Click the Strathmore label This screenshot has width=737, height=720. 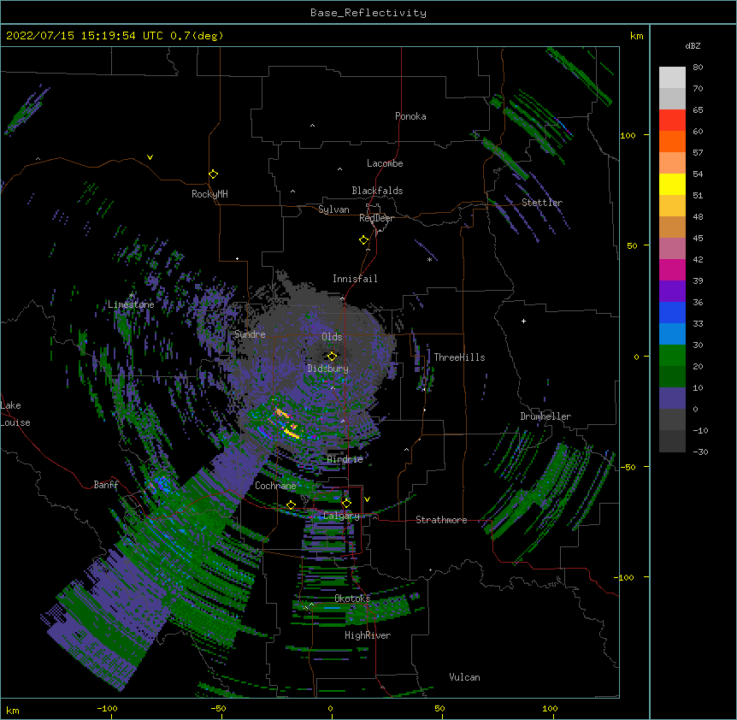tap(441, 520)
